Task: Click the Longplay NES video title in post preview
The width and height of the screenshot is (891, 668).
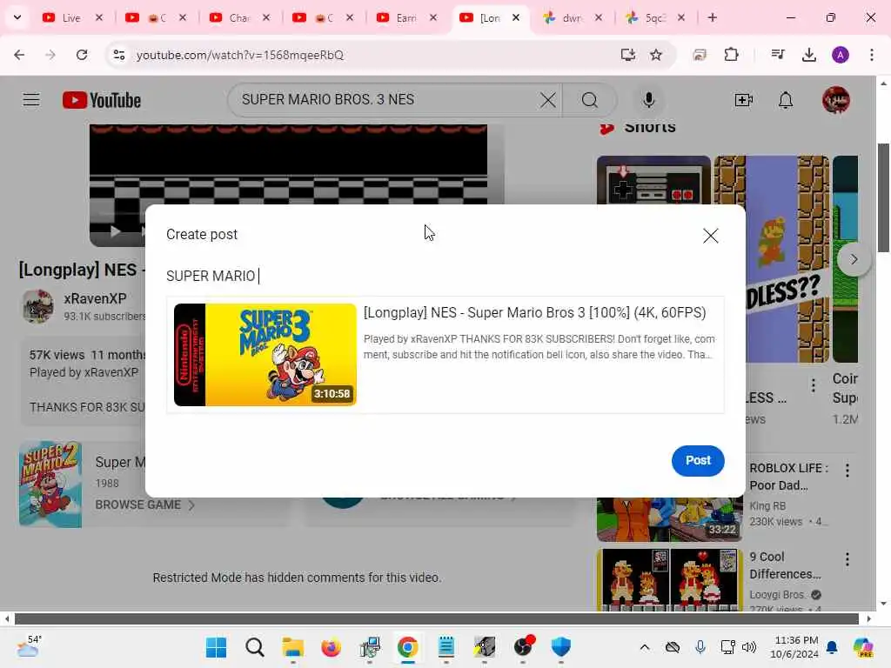Action: click(x=535, y=313)
